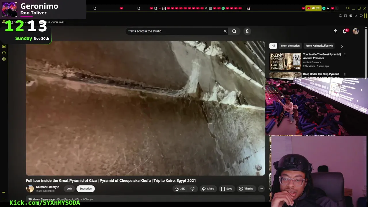Open the KaimarkLifestyle channel avatar
This screenshot has width=368, height=207.
30,189
